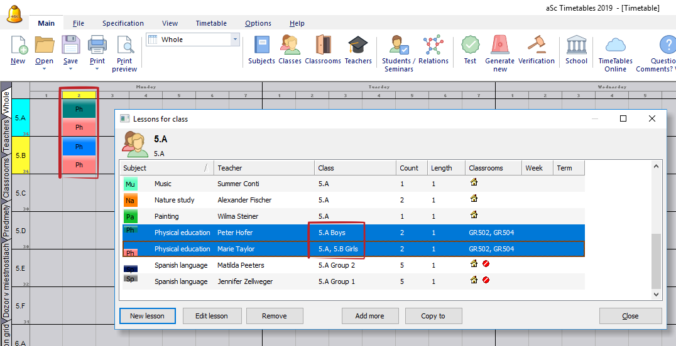Screen dimensions: 676x346
Task: Click the New lesson button
Action: (x=146, y=316)
